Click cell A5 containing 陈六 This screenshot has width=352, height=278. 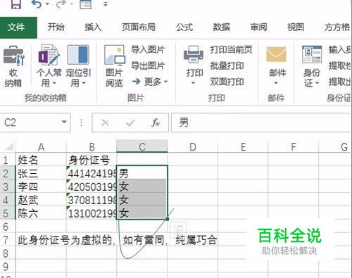41,213
